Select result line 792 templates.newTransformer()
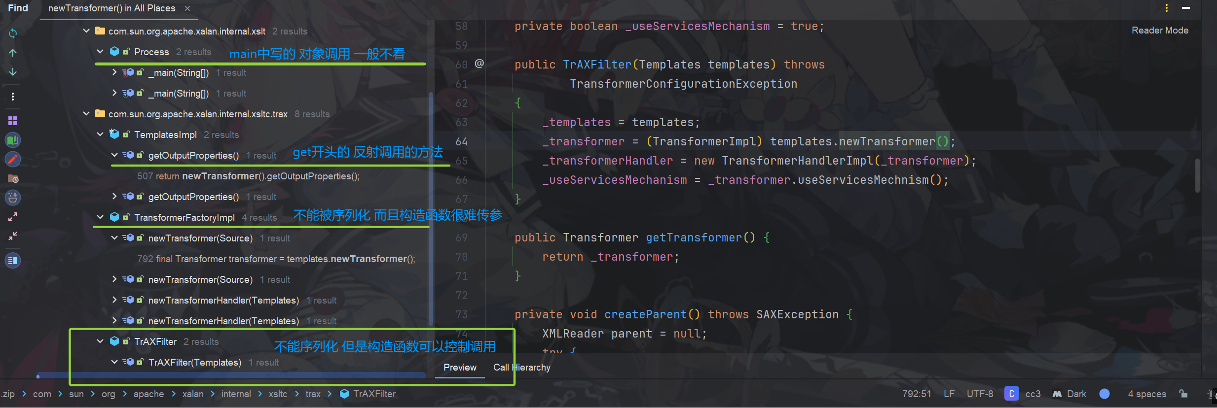1217x408 pixels. click(276, 259)
